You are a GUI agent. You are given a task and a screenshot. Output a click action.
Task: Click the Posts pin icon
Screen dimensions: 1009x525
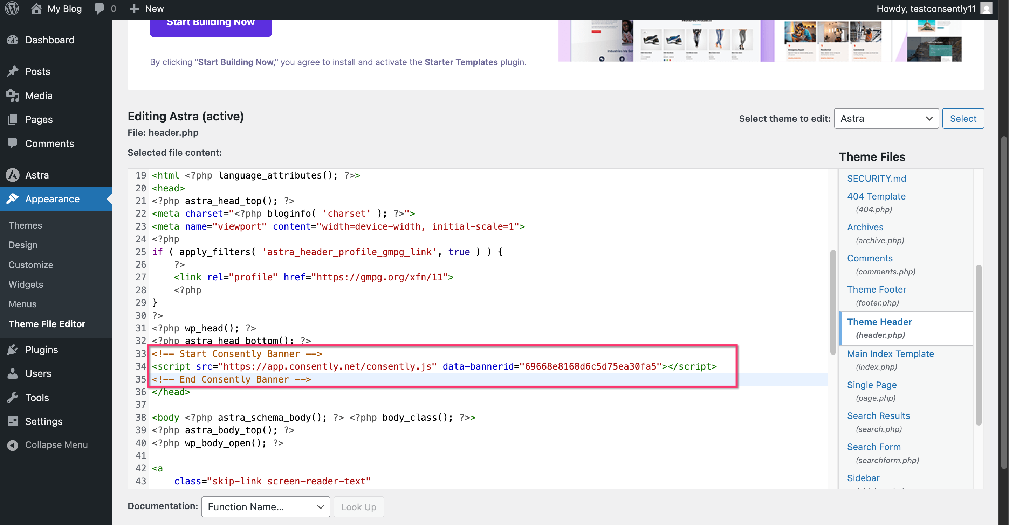13,71
